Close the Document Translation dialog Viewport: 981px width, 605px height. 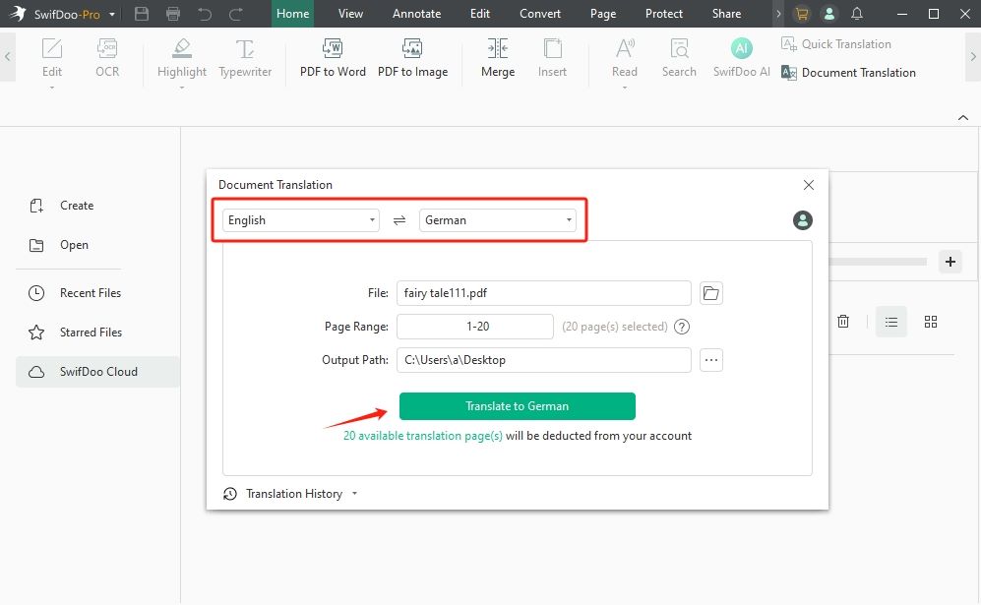point(809,185)
